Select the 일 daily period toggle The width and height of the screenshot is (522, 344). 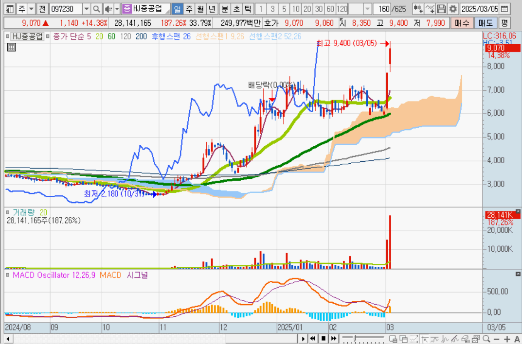177,9
